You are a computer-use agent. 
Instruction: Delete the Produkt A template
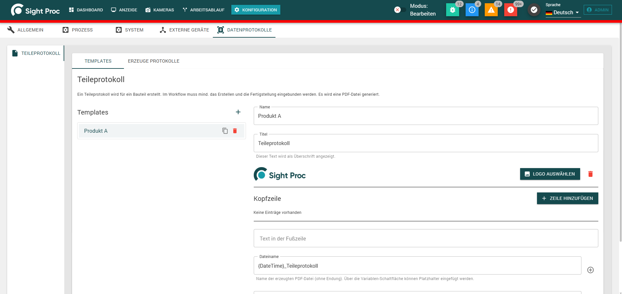coord(235,131)
